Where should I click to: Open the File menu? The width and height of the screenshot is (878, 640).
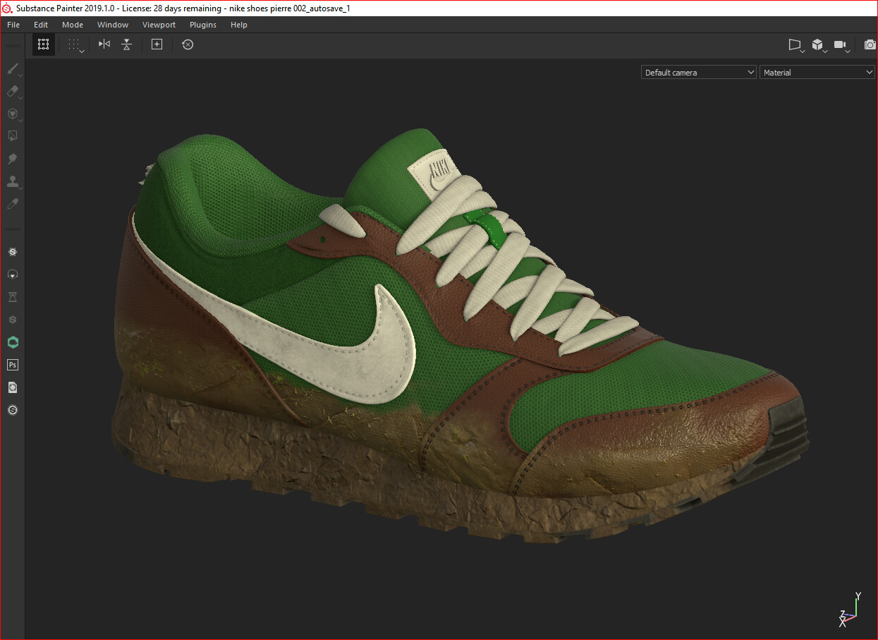[13, 25]
